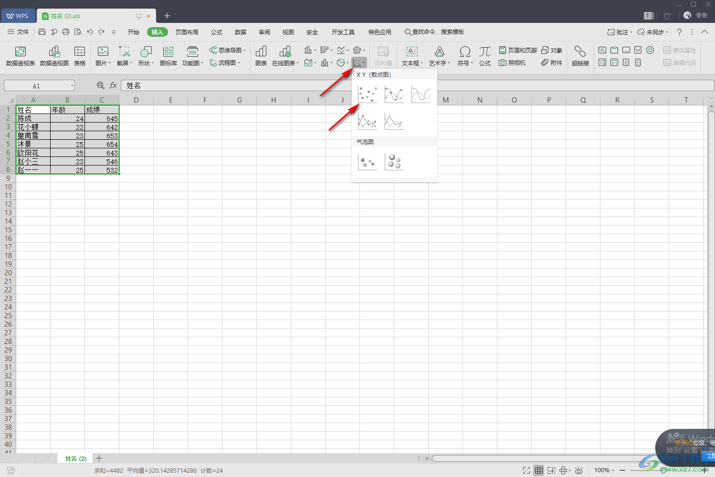Image resolution: width=715 pixels, height=477 pixels.
Task: Open the 批注 comments button
Action: [620, 32]
